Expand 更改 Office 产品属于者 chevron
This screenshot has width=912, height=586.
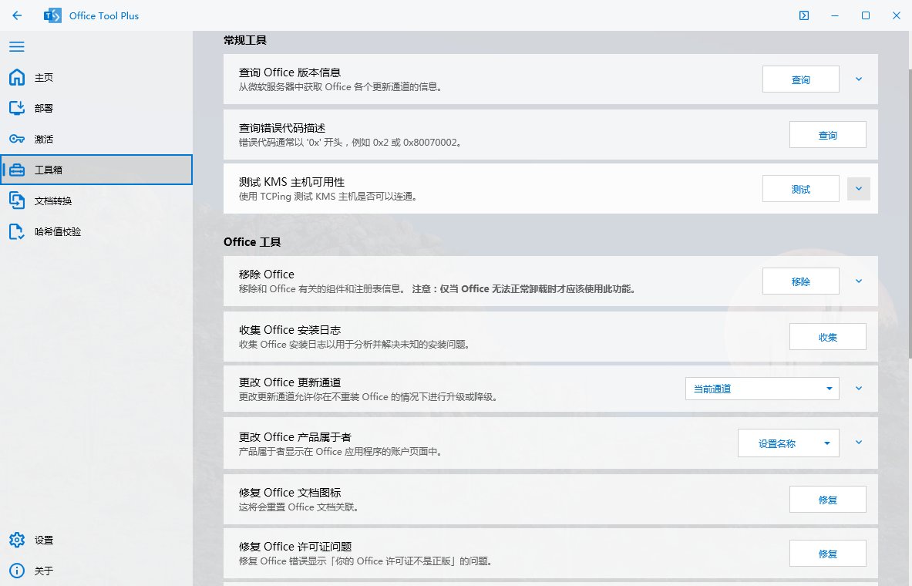[859, 443]
